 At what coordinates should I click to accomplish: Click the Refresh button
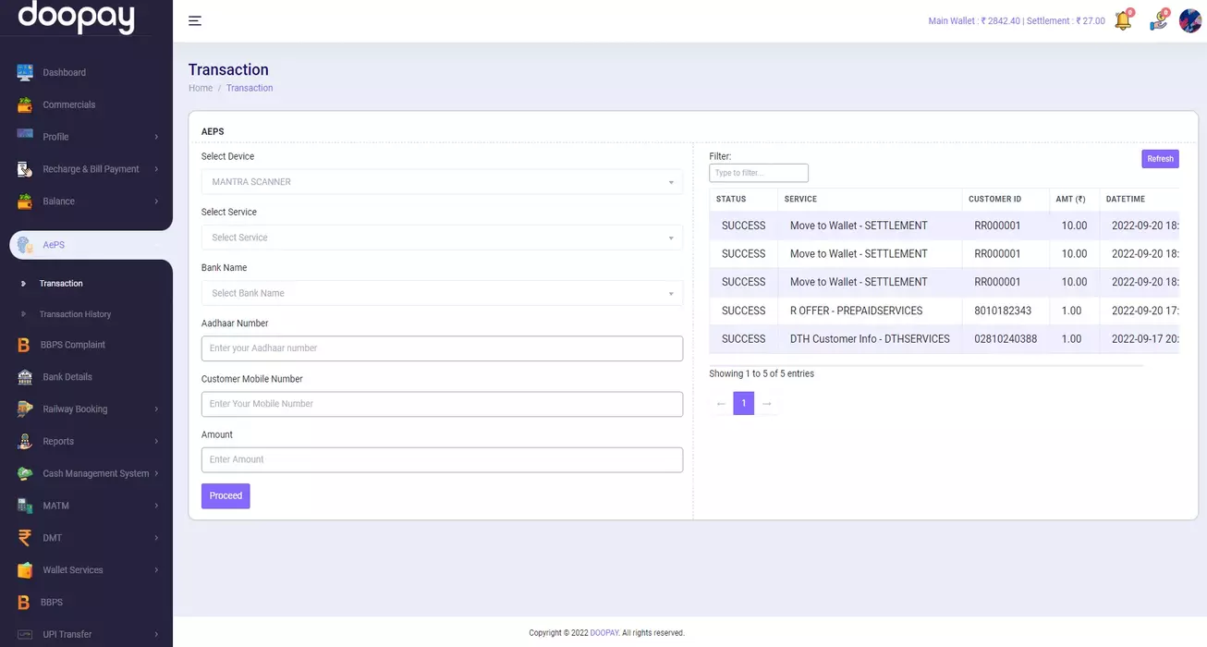pyautogui.click(x=1160, y=159)
